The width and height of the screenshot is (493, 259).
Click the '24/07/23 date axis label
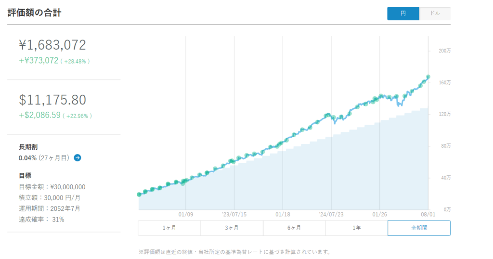(331, 214)
